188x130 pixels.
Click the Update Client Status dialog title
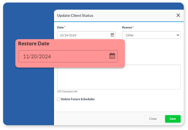[75, 15]
